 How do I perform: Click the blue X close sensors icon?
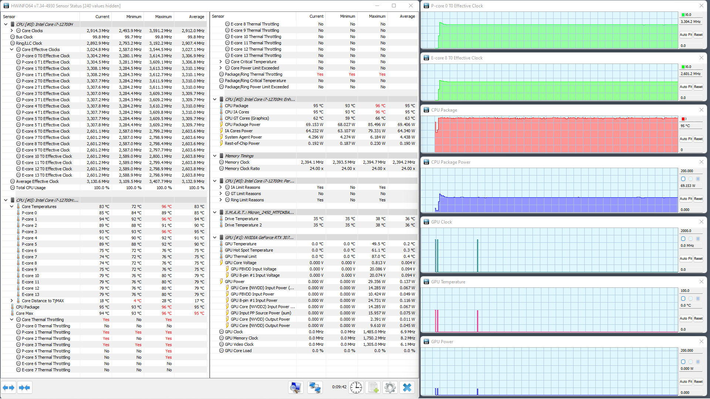click(407, 388)
